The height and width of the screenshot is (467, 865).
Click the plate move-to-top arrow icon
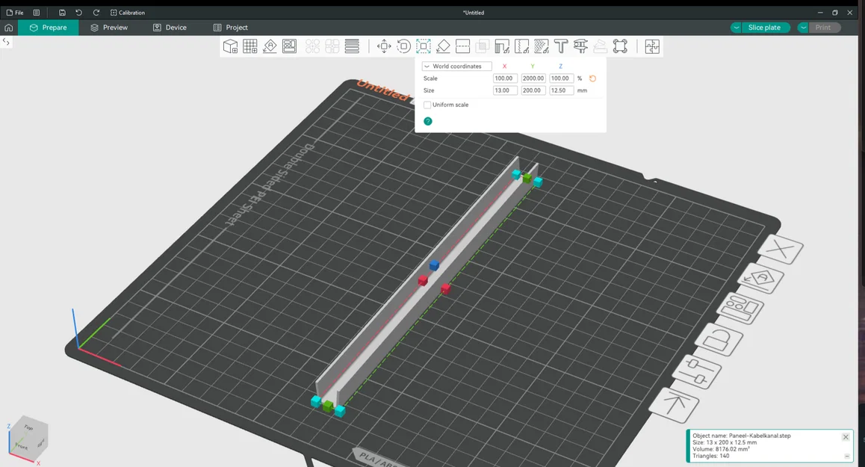click(674, 405)
